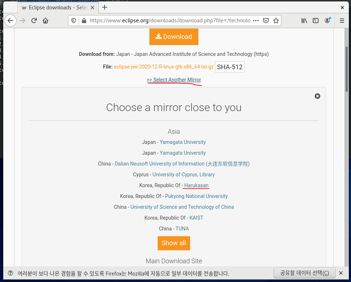Select University of Cyprus Library mirror
This screenshot has width=351, height=282.
184,174
